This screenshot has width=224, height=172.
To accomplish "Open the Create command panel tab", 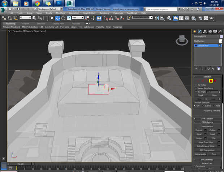I will [x=195, y=31].
